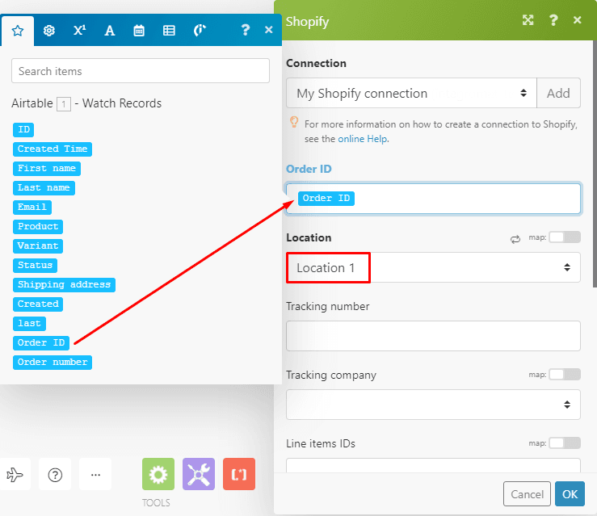Viewport: 597px width, 516px height.
Task: Click the online Help link
Action: 362,139
